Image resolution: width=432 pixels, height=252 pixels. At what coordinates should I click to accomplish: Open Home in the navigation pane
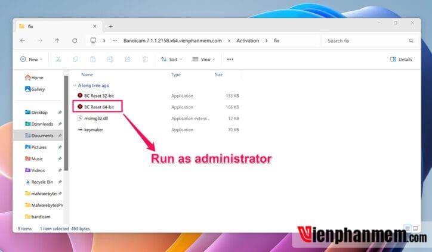(x=34, y=77)
